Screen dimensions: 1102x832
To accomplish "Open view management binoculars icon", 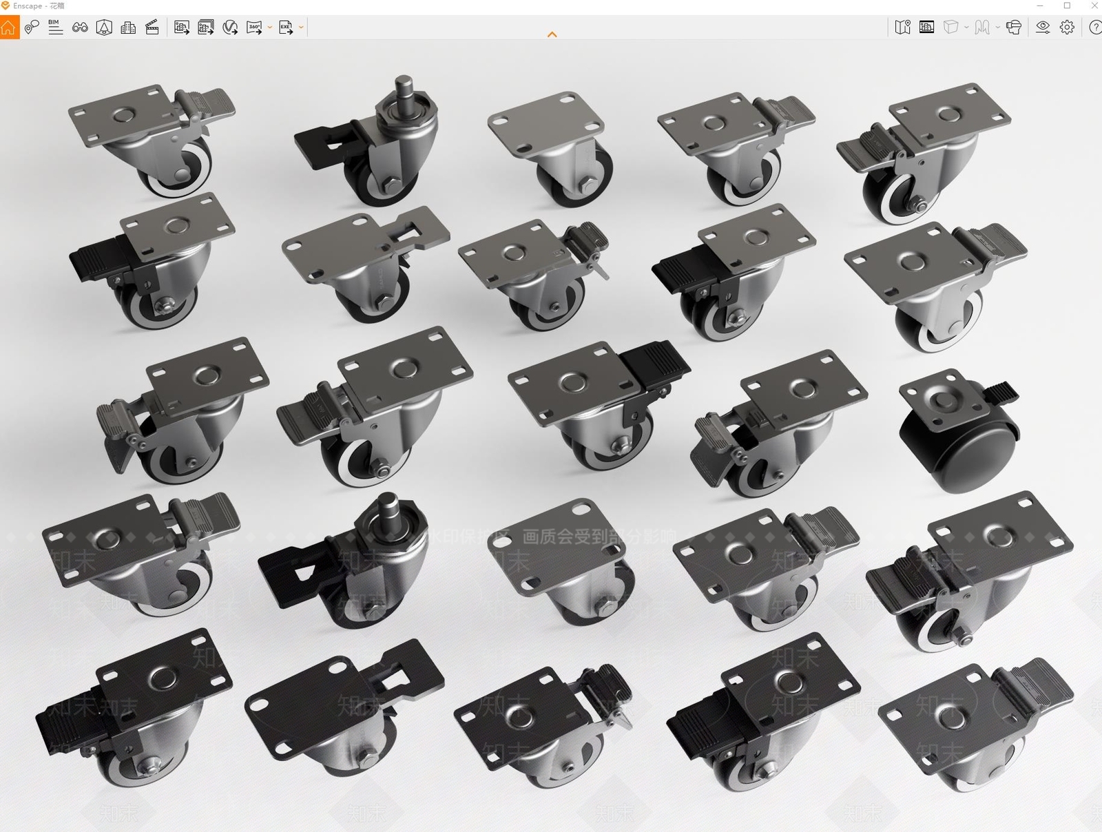I will (x=80, y=28).
